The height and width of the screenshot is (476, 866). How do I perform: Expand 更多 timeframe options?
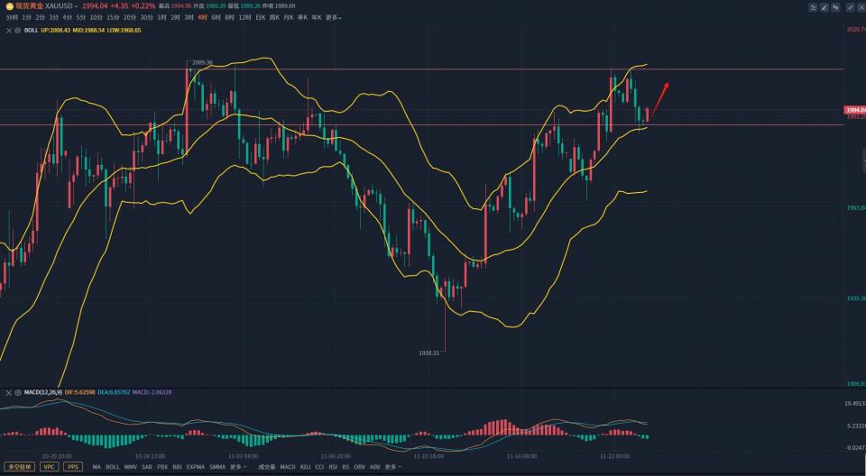pos(333,17)
